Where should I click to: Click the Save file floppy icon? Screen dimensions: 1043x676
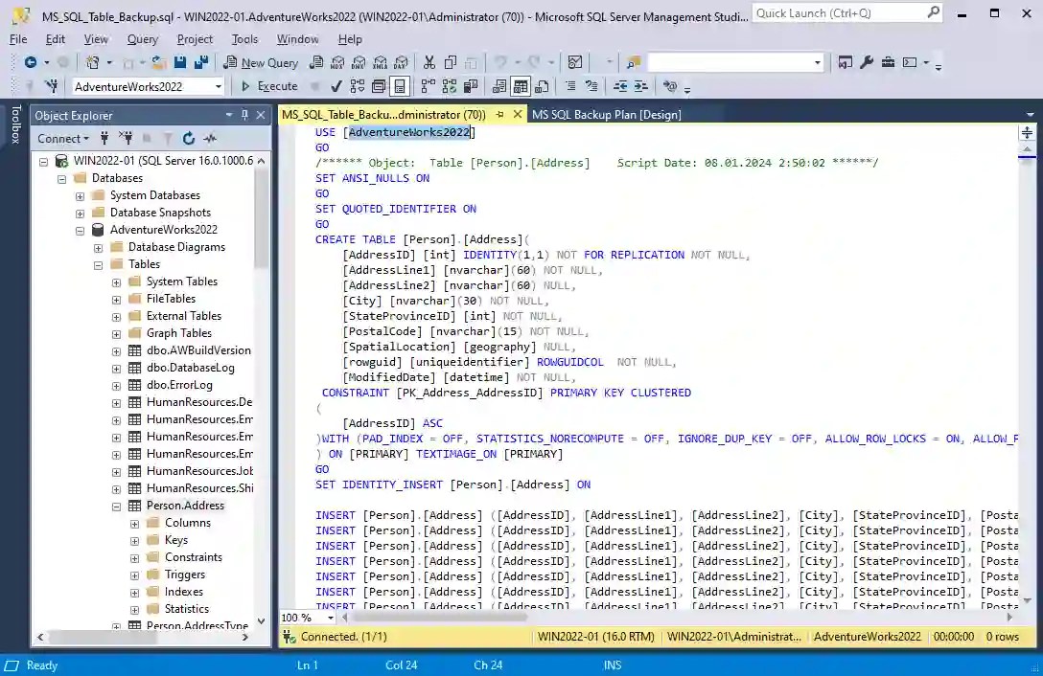click(x=180, y=62)
